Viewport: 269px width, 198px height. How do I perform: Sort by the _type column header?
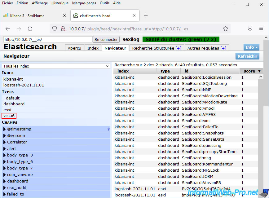[169, 71]
